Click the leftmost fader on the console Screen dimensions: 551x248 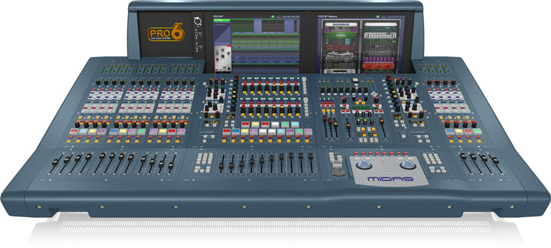(55, 163)
